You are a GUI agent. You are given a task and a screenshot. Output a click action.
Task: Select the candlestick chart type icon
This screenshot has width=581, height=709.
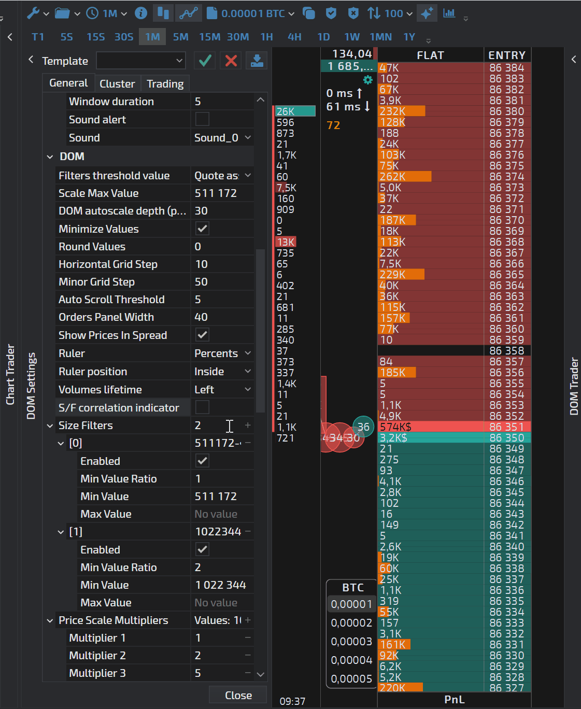pos(163,13)
